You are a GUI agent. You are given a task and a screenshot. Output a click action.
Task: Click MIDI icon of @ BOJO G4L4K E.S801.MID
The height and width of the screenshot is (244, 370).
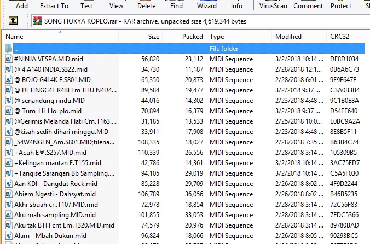pos(9,79)
